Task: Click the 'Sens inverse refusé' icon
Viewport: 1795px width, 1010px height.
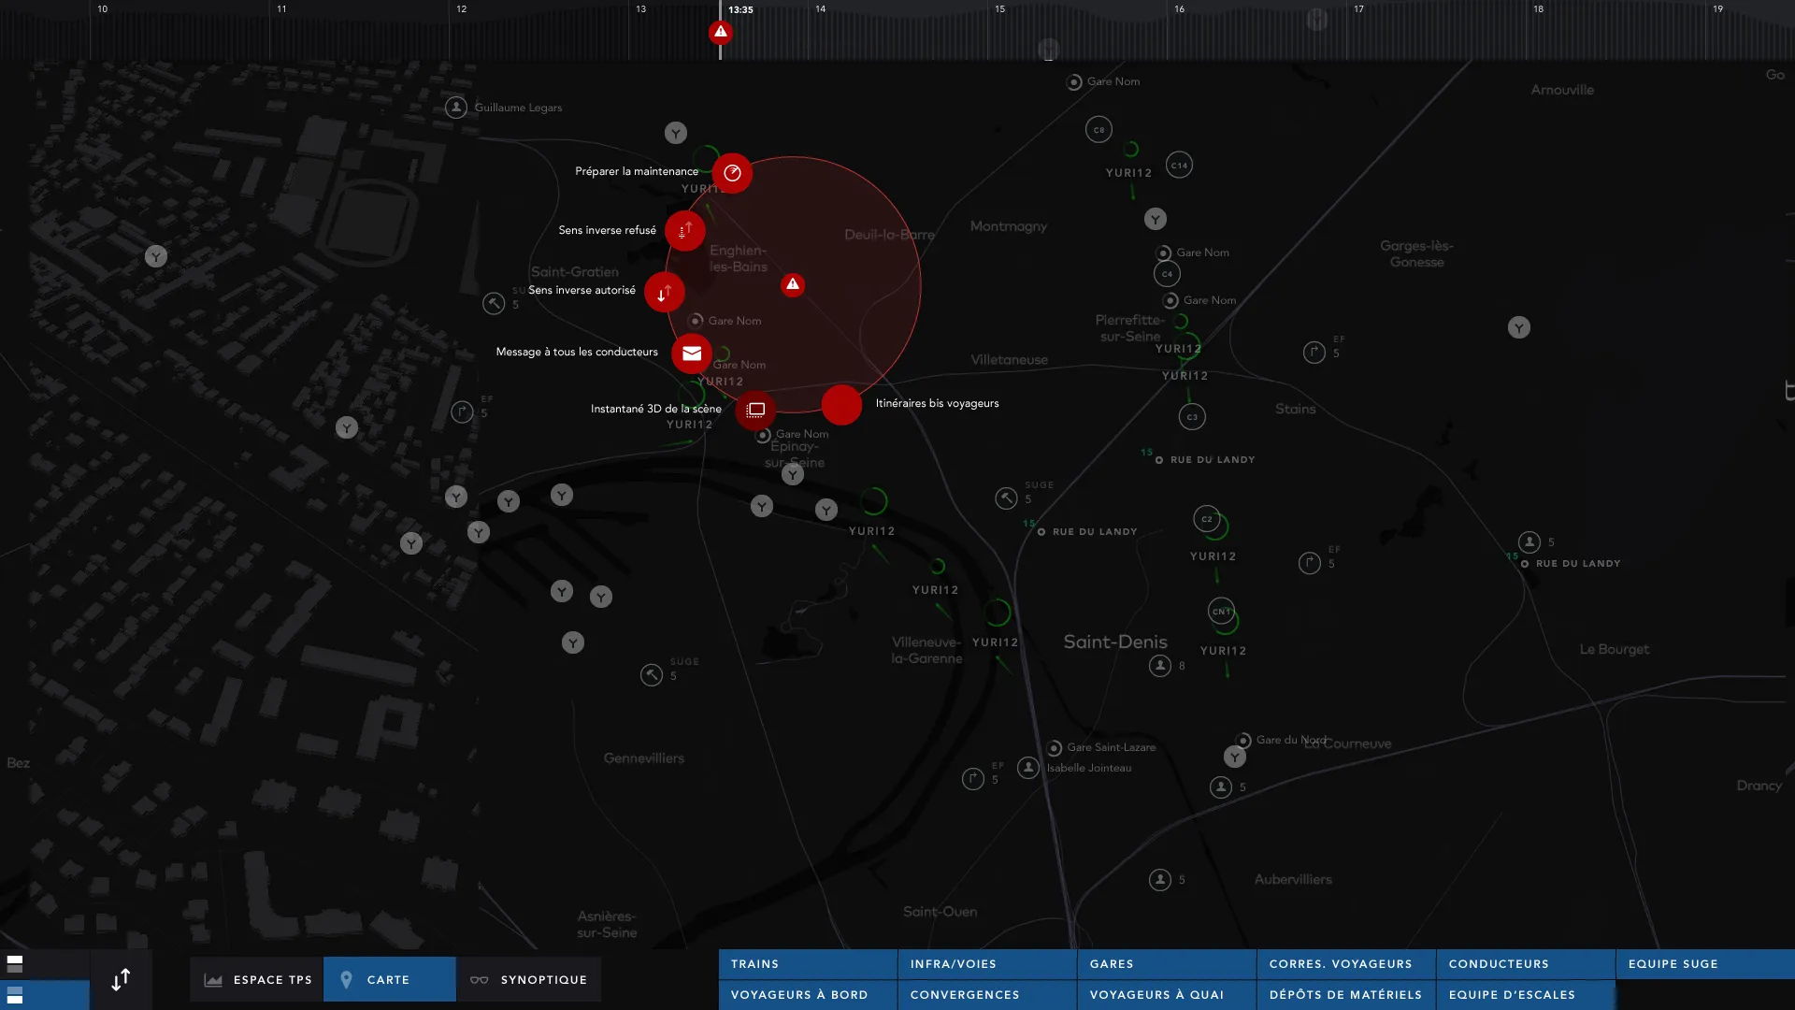Action: (x=685, y=230)
